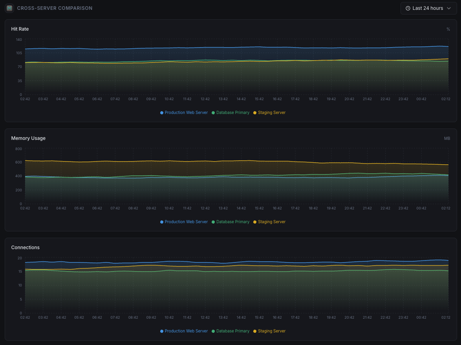Click the blue Production Web Server dot under Memory Usage

pos(161,222)
